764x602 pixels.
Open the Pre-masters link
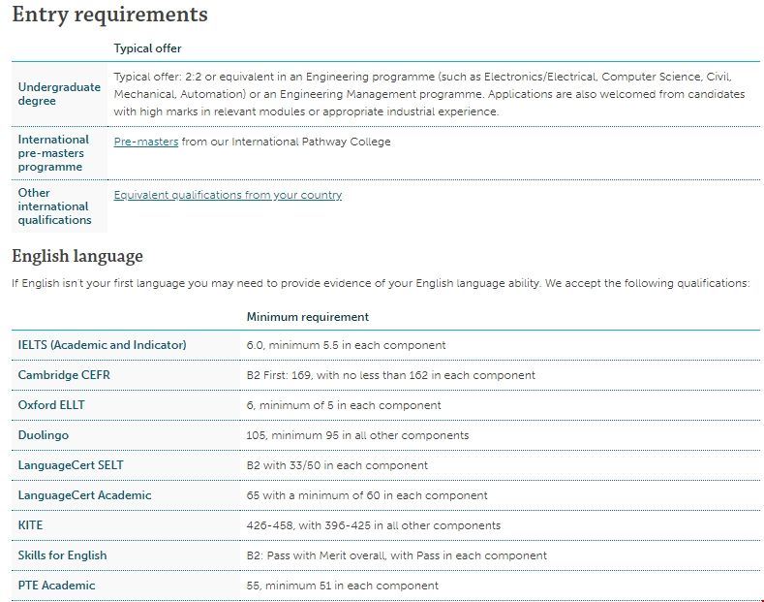[146, 142]
